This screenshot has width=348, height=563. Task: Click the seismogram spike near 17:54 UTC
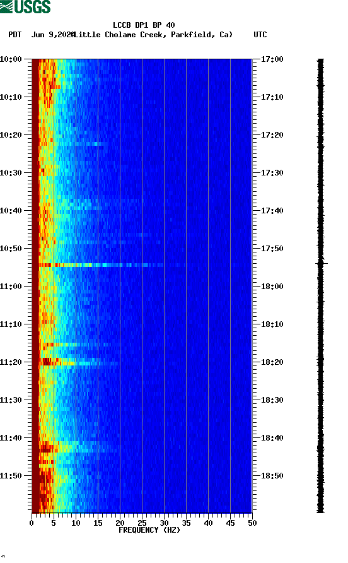point(322,264)
